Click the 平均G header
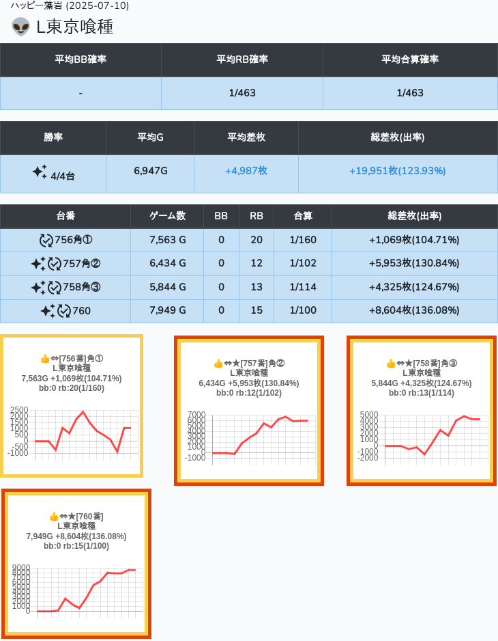Viewport: 498px width, 641px height. [x=150, y=137]
